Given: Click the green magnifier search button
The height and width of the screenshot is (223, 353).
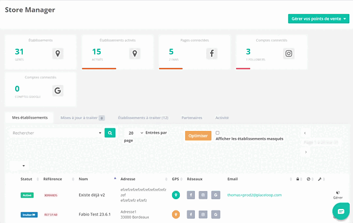Looking at the screenshot, I should click(110, 133).
